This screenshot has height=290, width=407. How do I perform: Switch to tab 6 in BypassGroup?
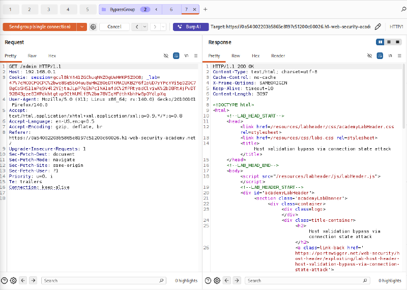(171, 9)
